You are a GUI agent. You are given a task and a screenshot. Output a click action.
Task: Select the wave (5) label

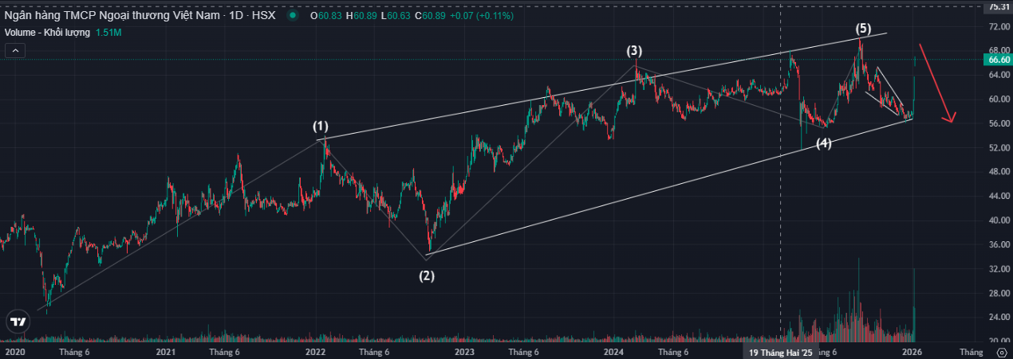pyautogui.click(x=863, y=29)
